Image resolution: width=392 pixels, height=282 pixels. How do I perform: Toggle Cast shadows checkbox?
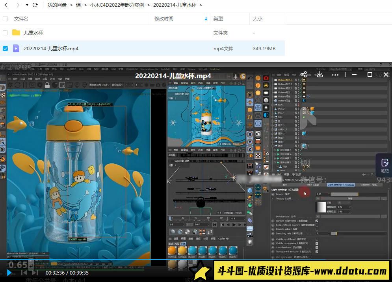click(317, 247)
